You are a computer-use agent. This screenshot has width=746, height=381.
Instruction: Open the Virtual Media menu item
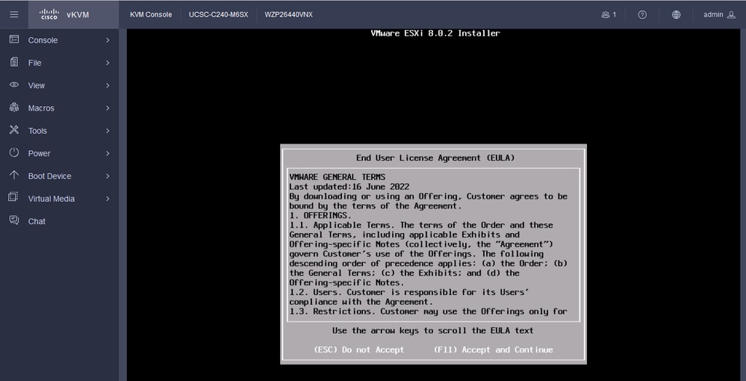coord(60,199)
